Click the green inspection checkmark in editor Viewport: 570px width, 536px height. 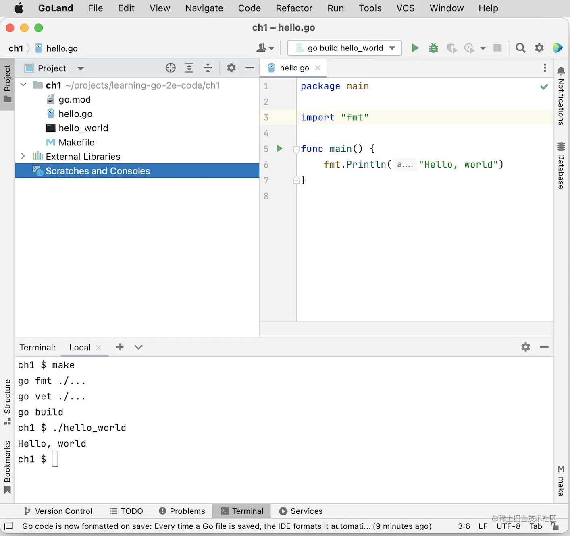click(544, 87)
